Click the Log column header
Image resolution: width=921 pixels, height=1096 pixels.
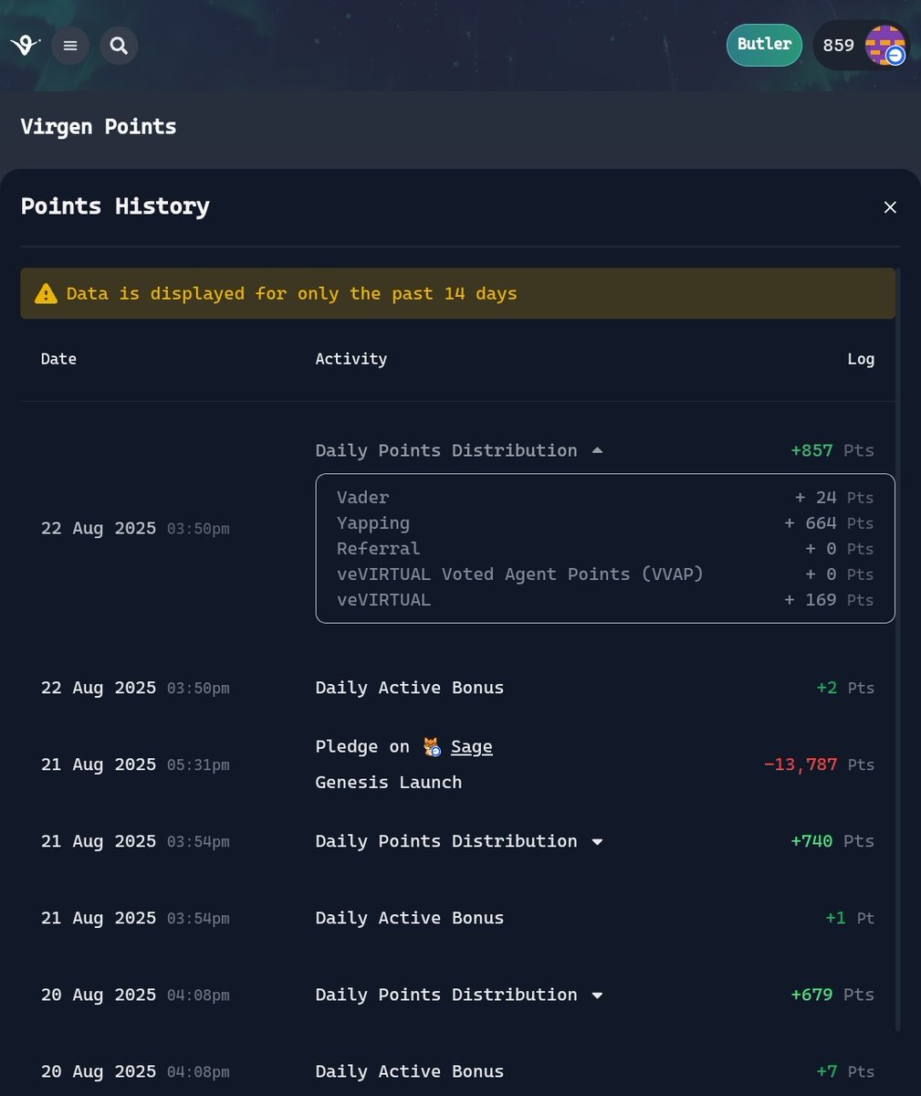861,359
